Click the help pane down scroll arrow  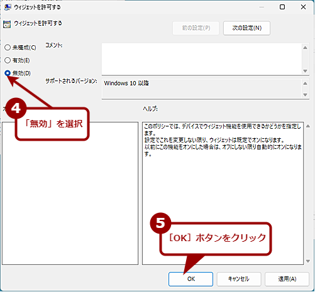(x=308, y=261)
